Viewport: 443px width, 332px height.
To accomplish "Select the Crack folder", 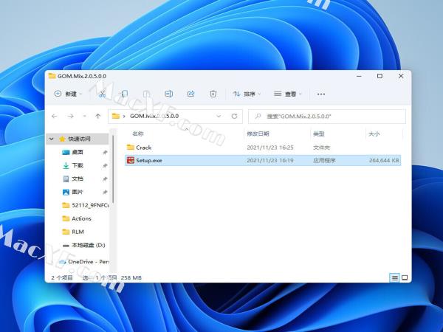I will [x=263, y=148].
